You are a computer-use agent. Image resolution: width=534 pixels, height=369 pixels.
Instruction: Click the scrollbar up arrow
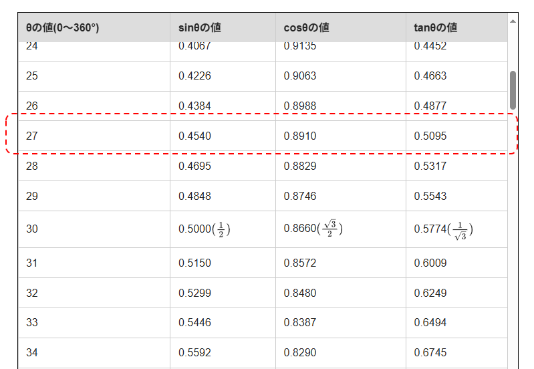513,21
